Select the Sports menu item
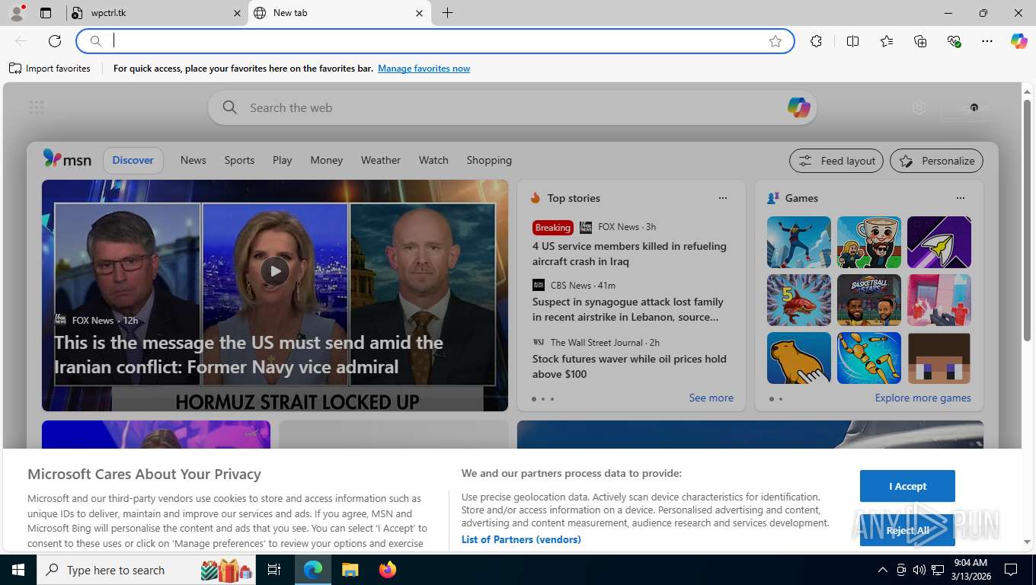Image resolution: width=1036 pixels, height=585 pixels. (x=239, y=160)
